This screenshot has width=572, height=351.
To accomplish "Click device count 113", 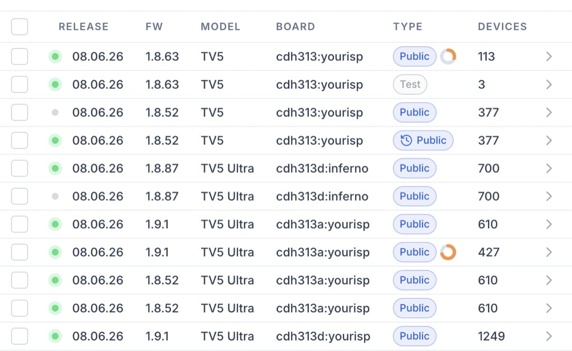I will point(486,57).
